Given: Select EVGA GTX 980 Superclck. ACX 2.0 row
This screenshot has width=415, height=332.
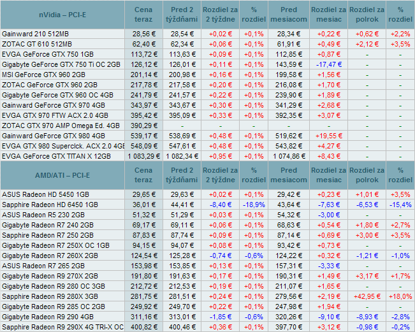Looking at the screenshot, I should [x=63, y=146].
